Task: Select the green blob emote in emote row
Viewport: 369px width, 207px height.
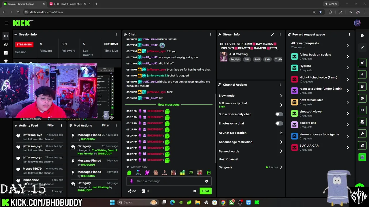Action: [x=129, y=172]
